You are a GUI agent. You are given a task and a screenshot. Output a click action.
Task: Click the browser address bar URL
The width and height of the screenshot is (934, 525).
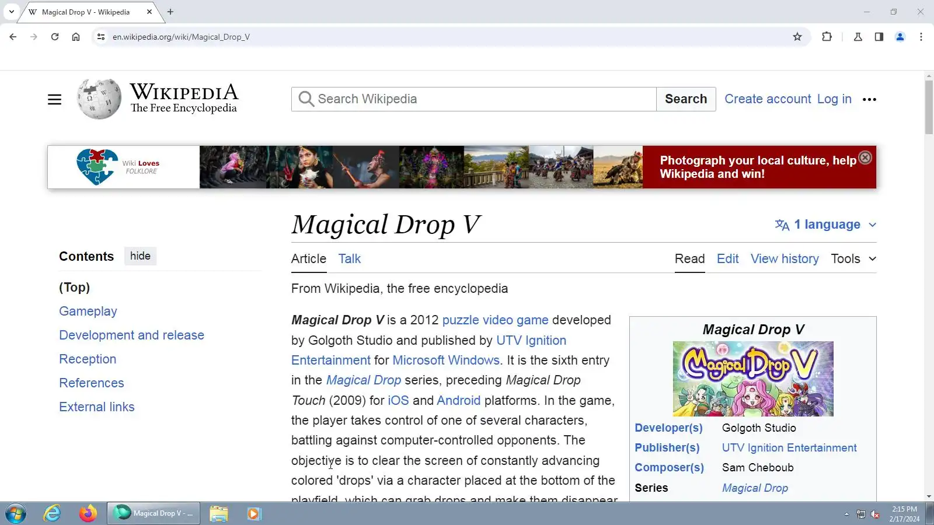[x=182, y=37]
